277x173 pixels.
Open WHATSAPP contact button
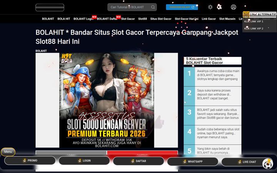pos(193,161)
